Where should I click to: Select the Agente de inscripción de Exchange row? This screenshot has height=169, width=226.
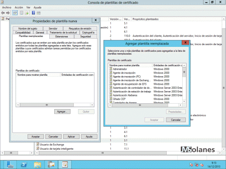point(146,80)
